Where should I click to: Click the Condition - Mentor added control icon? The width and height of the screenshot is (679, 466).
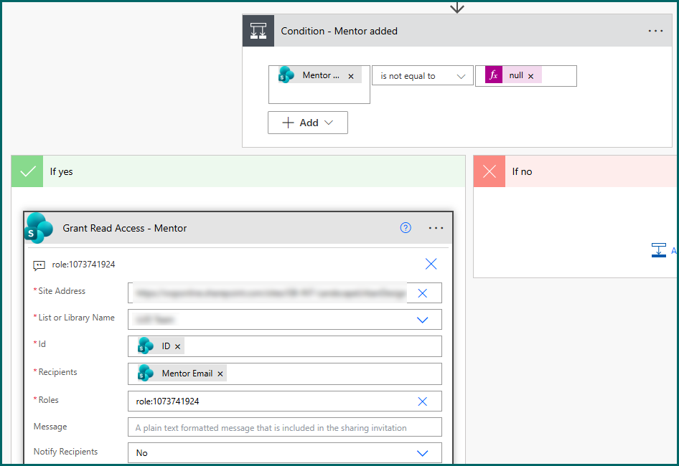coord(258,31)
